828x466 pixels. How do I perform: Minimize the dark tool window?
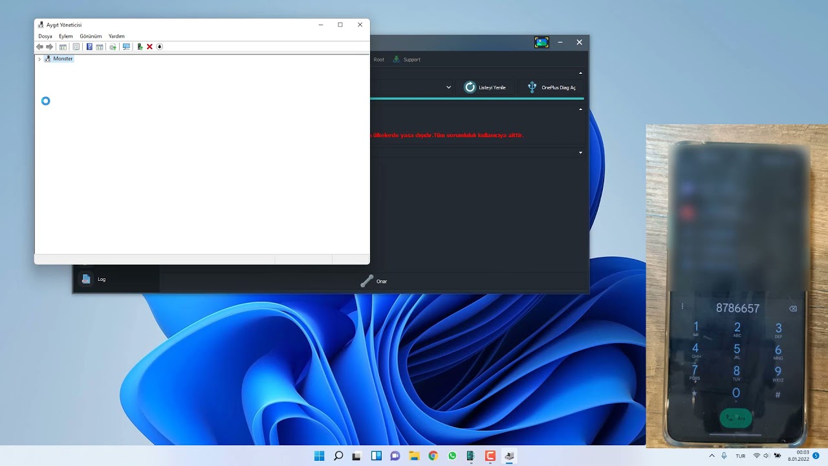560,42
